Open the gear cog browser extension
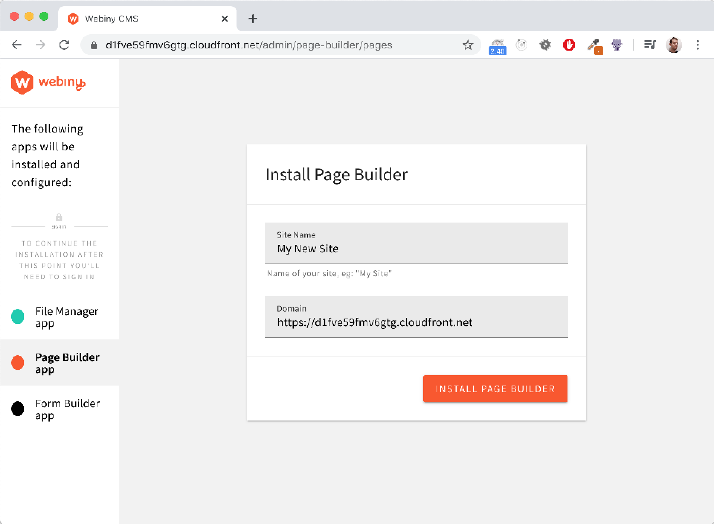This screenshot has height=524, width=714. click(x=545, y=45)
